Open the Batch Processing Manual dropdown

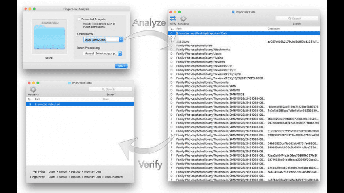pyautogui.click(x=102, y=53)
